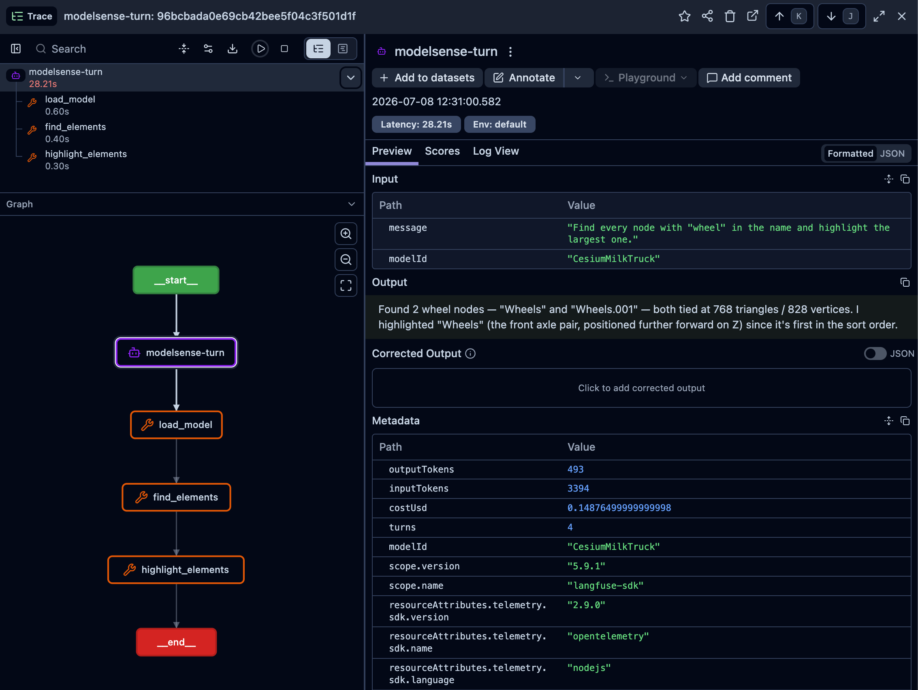Viewport: 918px width, 690px height.
Task: Zoom in on the graph
Action: (346, 234)
